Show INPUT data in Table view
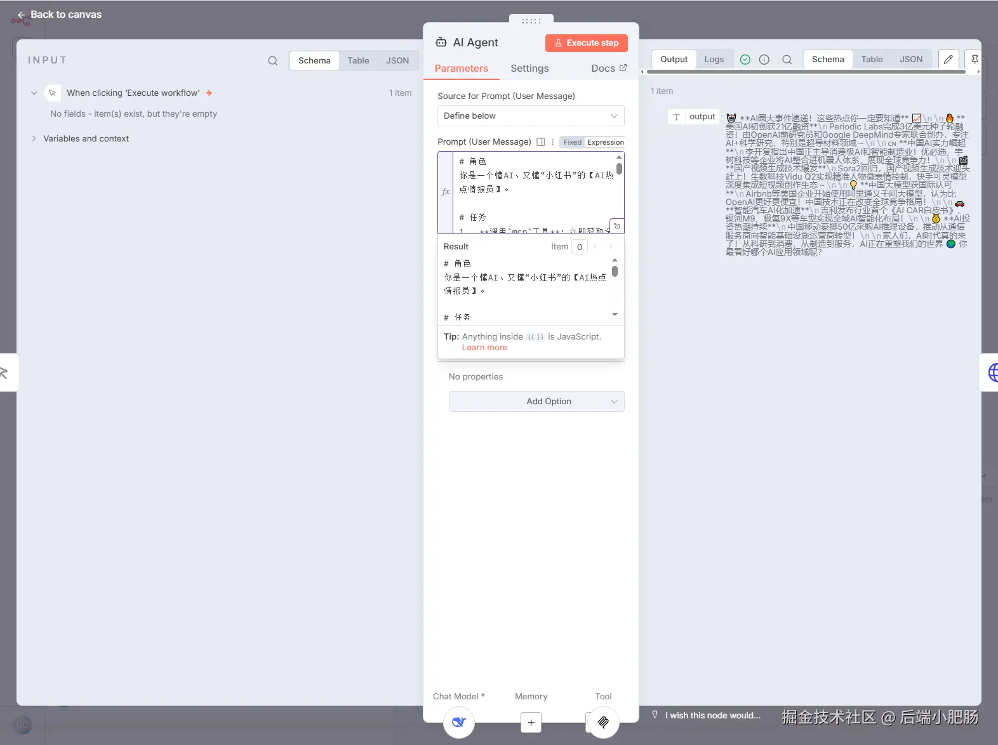The height and width of the screenshot is (745, 998). coord(358,61)
